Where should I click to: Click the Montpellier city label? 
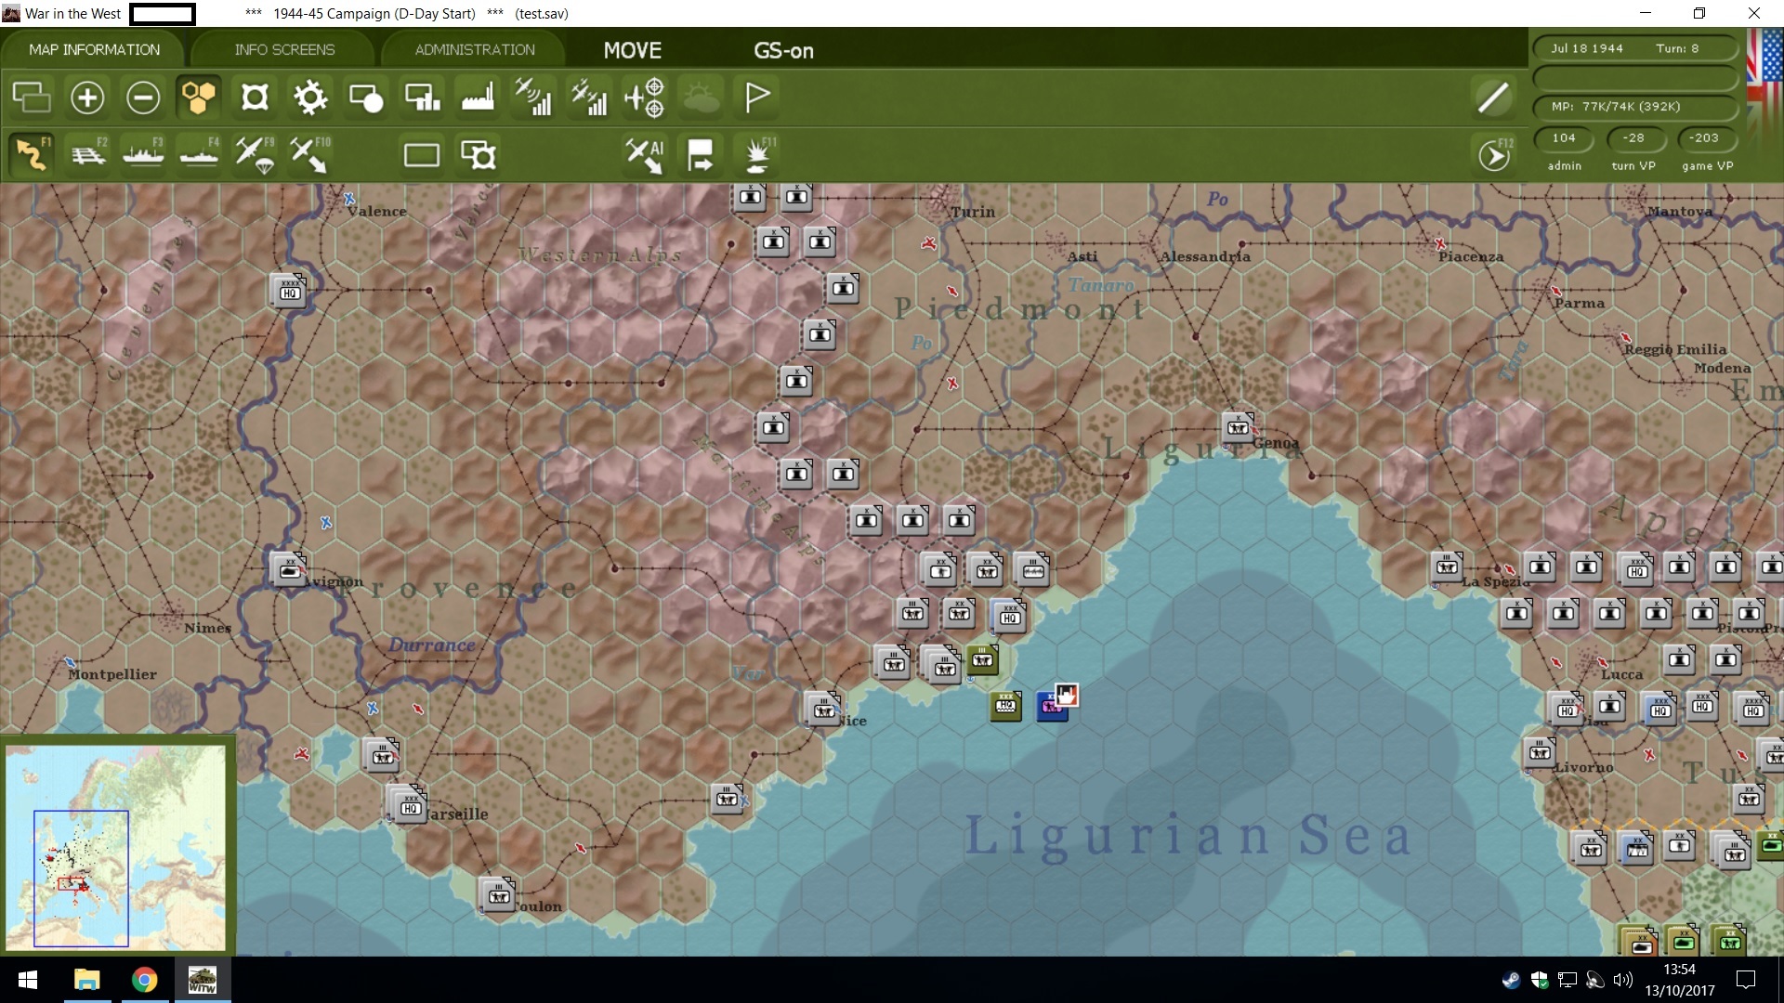pyautogui.click(x=112, y=674)
